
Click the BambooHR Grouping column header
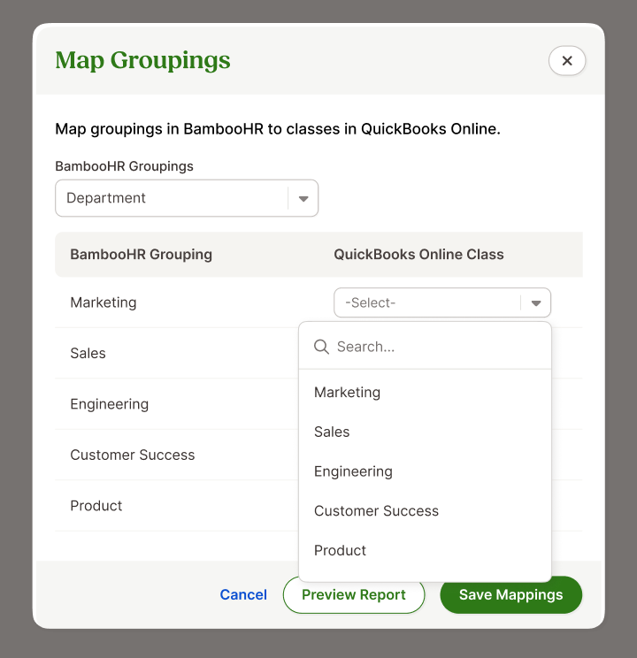(141, 255)
